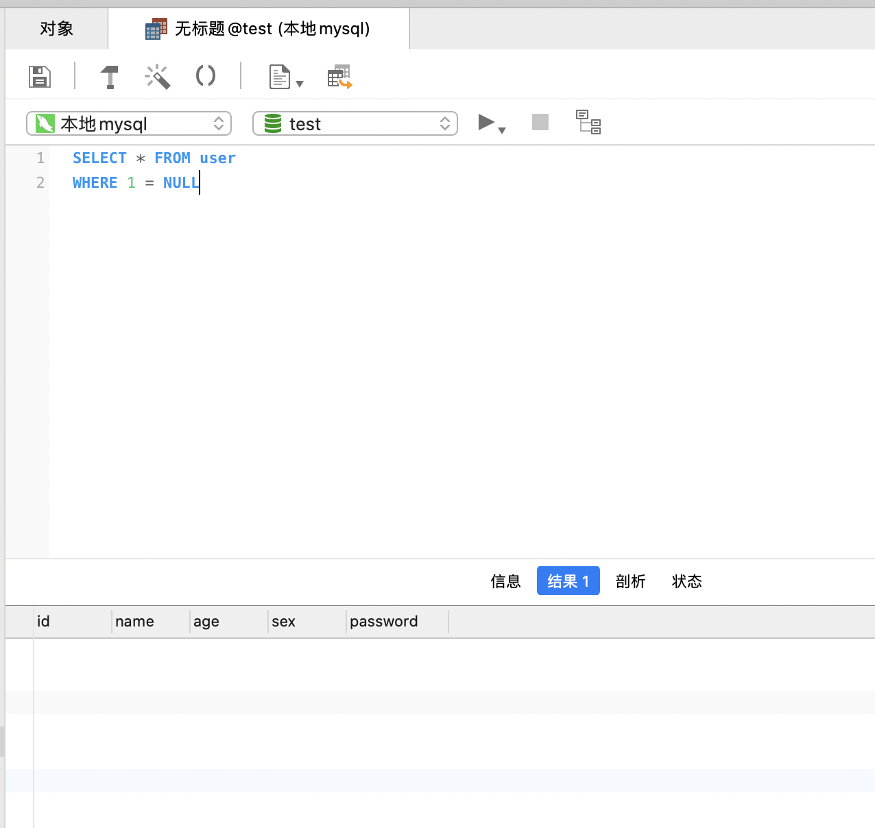Click the sex column header
875x828 pixels.
pos(307,622)
